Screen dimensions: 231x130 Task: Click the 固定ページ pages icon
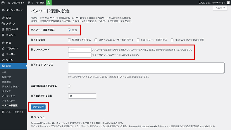tap(3, 29)
